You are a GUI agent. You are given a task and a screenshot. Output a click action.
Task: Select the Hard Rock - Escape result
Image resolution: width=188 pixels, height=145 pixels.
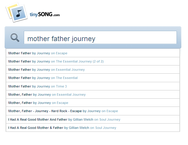(x=93, y=111)
